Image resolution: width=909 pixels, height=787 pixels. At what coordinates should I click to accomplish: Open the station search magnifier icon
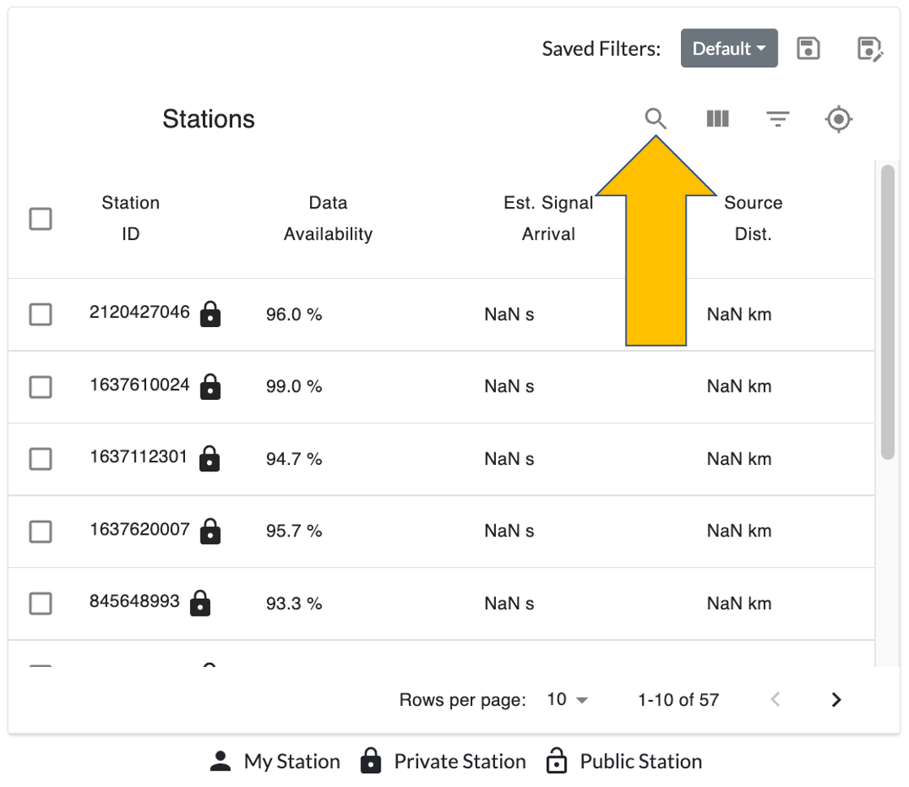656,119
